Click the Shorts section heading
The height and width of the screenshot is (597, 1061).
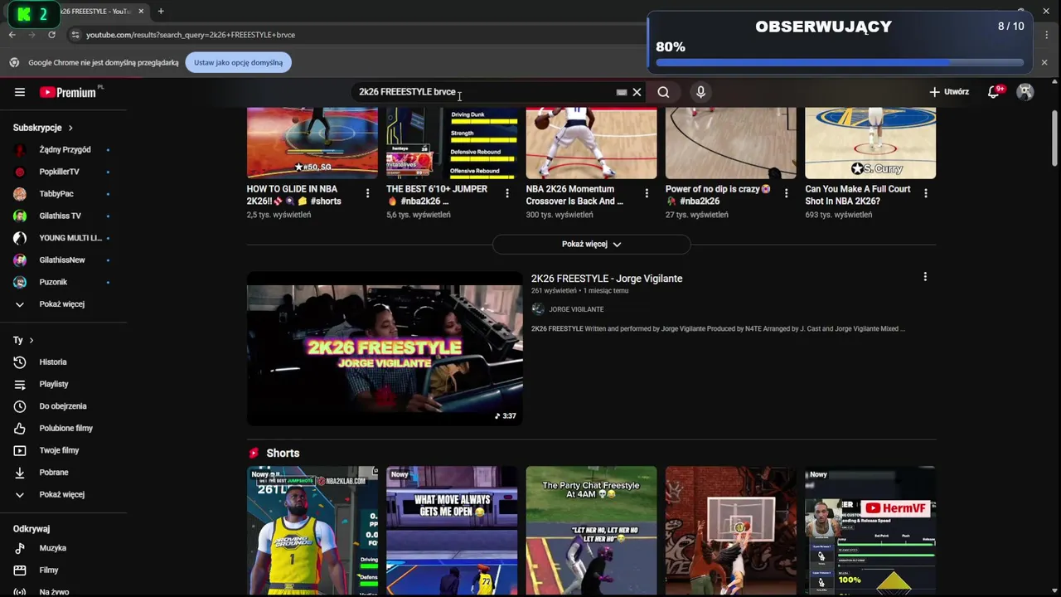tap(283, 454)
